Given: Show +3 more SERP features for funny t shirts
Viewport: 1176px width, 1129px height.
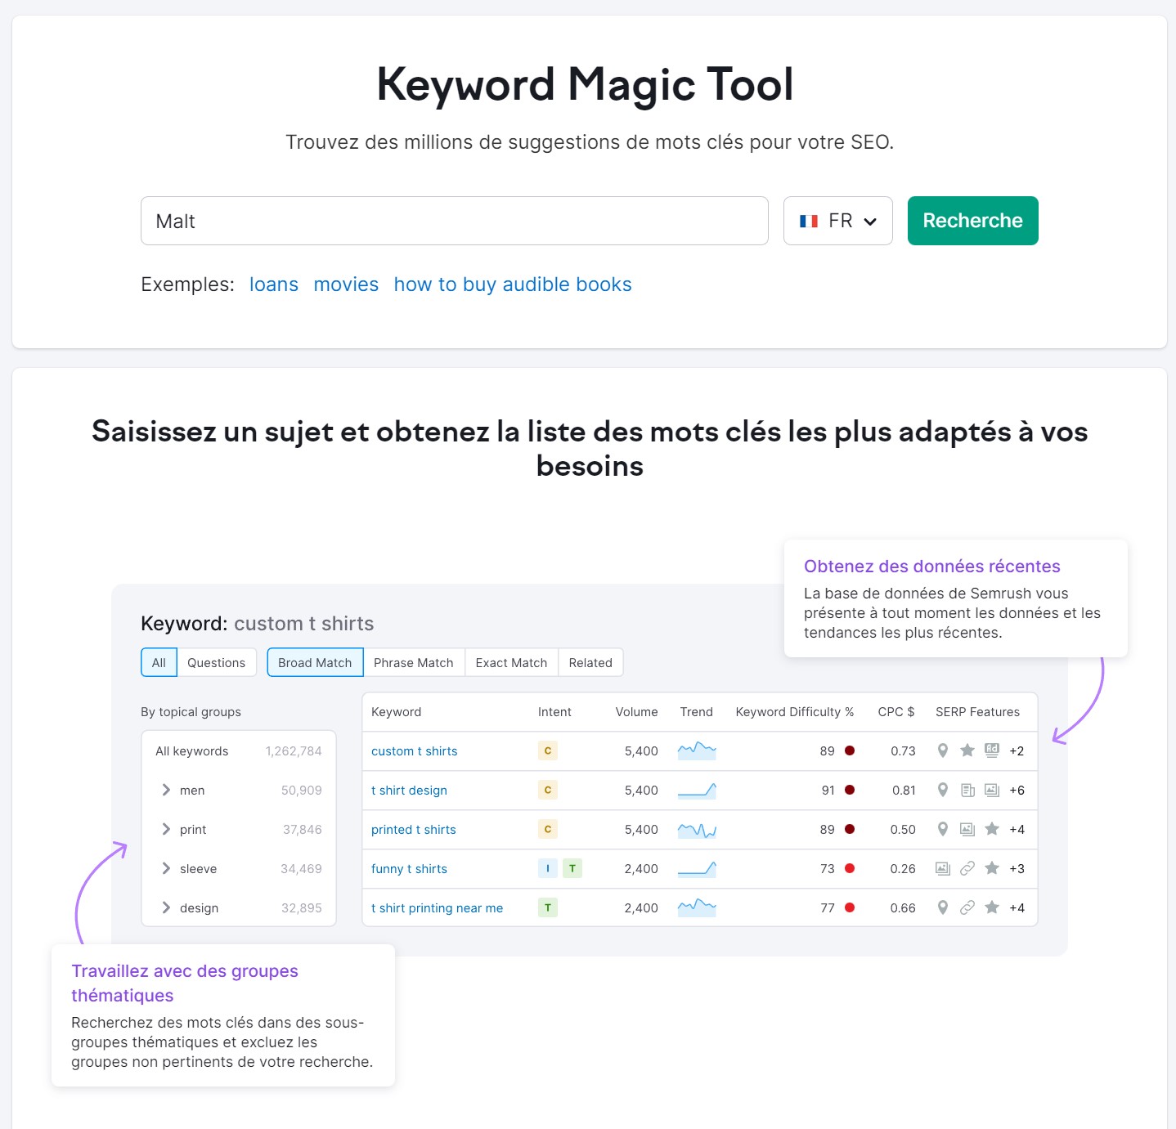Looking at the screenshot, I should (x=1017, y=868).
